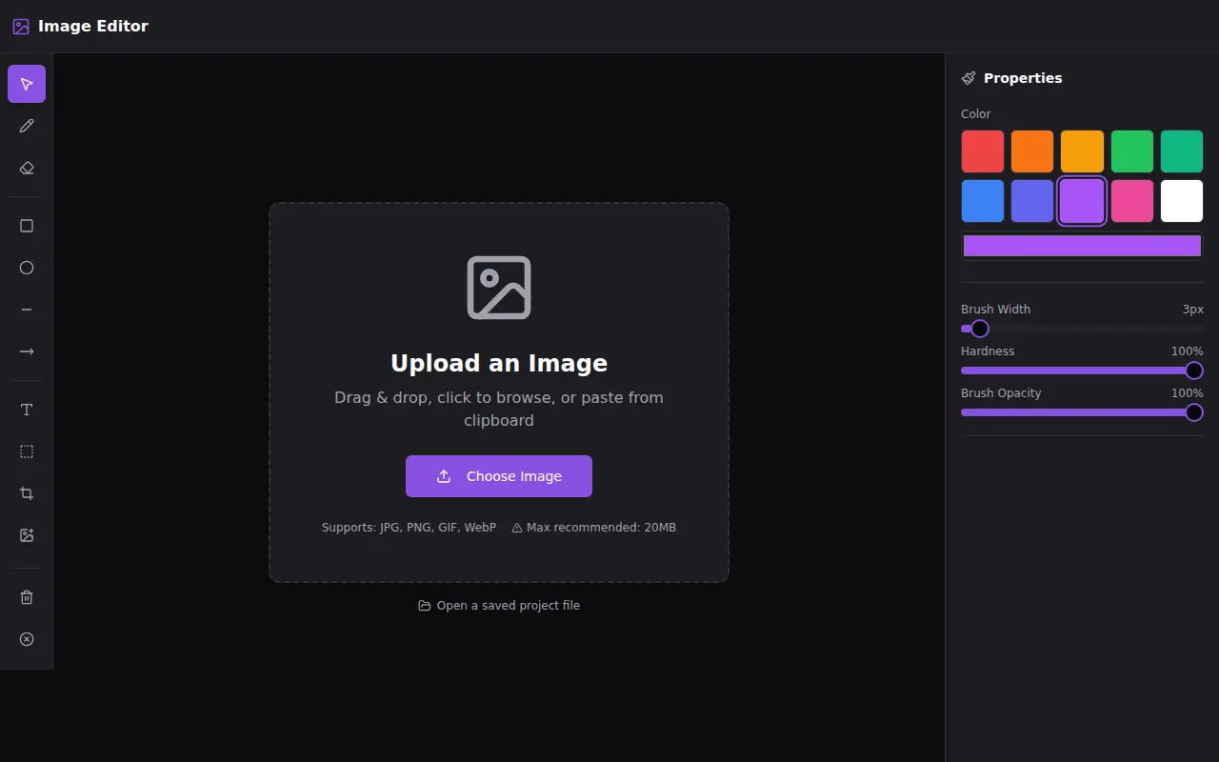Open a saved project file link
Image resolution: width=1219 pixels, height=762 pixels.
499,606
